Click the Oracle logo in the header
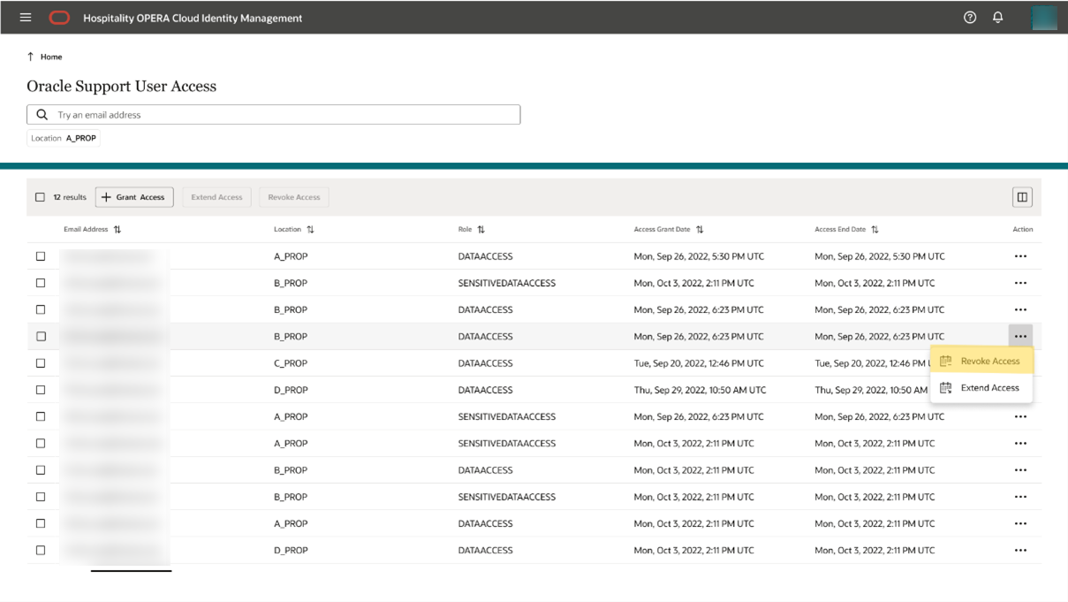This screenshot has height=602, width=1068. 59,17
